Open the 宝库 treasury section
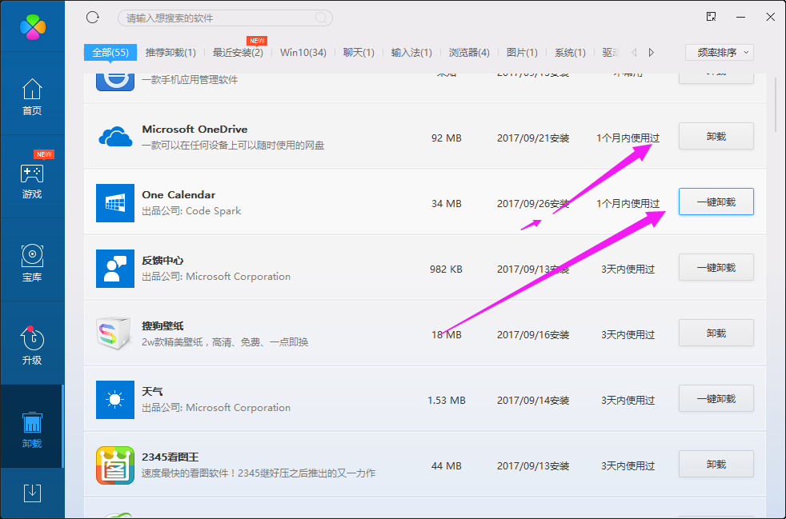This screenshot has height=519, width=786. pyautogui.click(x=32, y=262)
